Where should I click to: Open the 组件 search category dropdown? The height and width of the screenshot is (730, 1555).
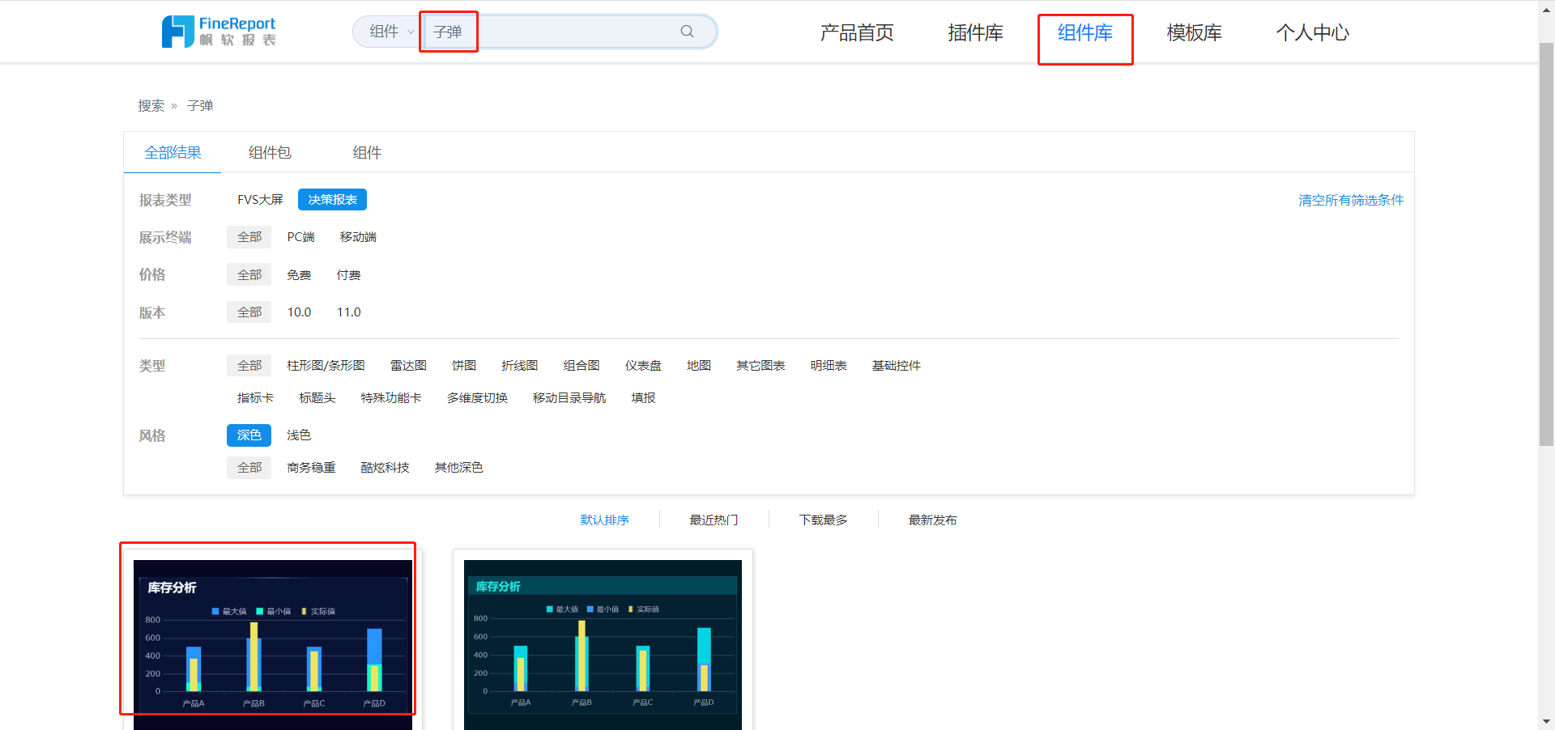[391, 32]
